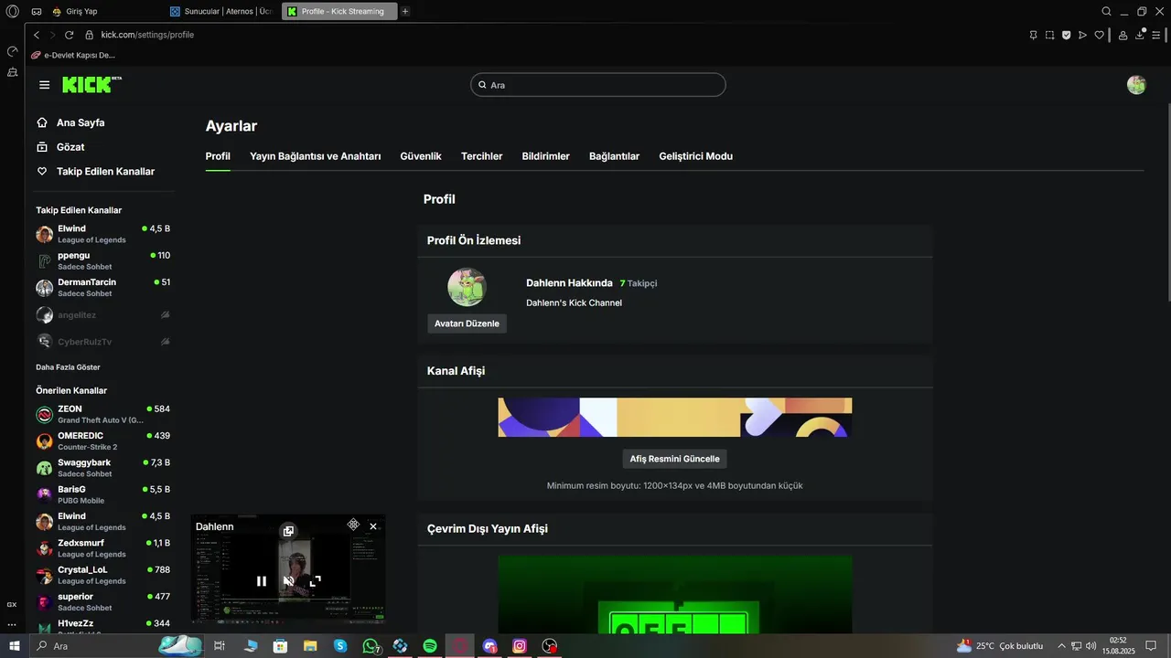Open BarisG PUBG Mobile channel
Image resolution: width=1171 pixels, height=658 pixels.
click(x=102, y=495)
